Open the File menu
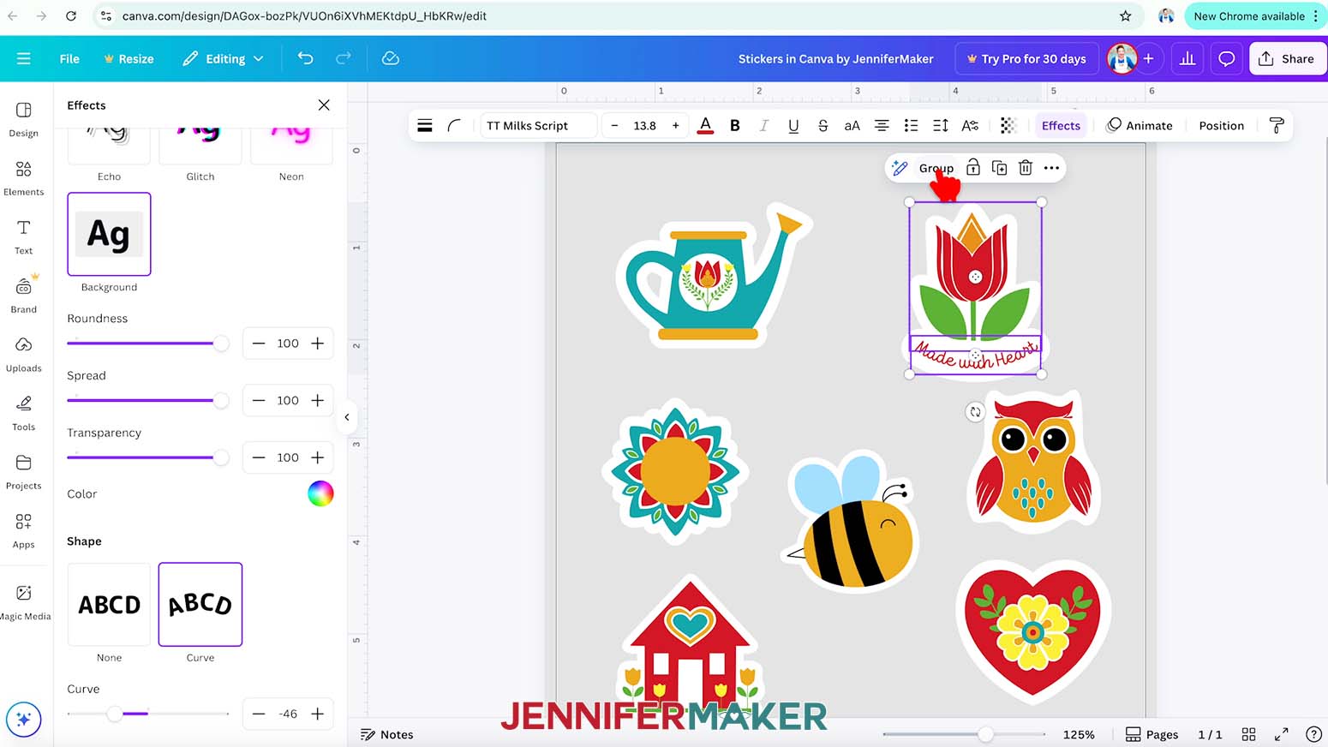The width and height of the screenshot is (1328, 747). point(69,59)
